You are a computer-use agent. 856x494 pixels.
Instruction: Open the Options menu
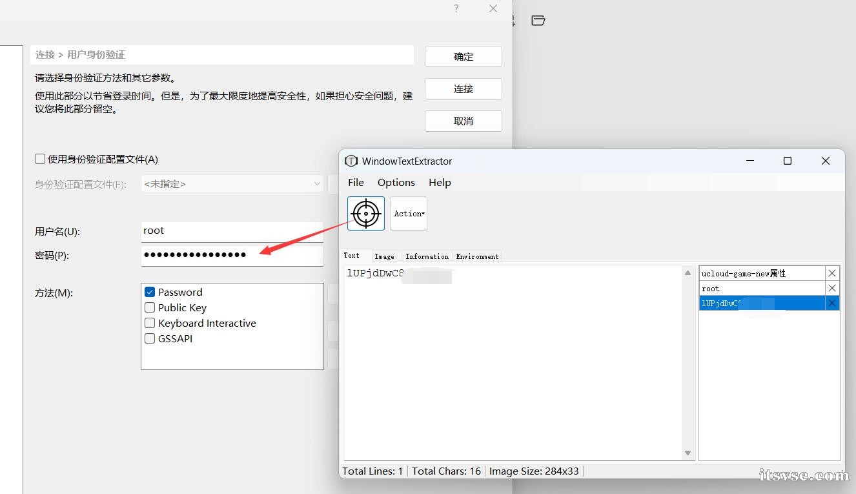pyautogui.click(x=396, y=182)
